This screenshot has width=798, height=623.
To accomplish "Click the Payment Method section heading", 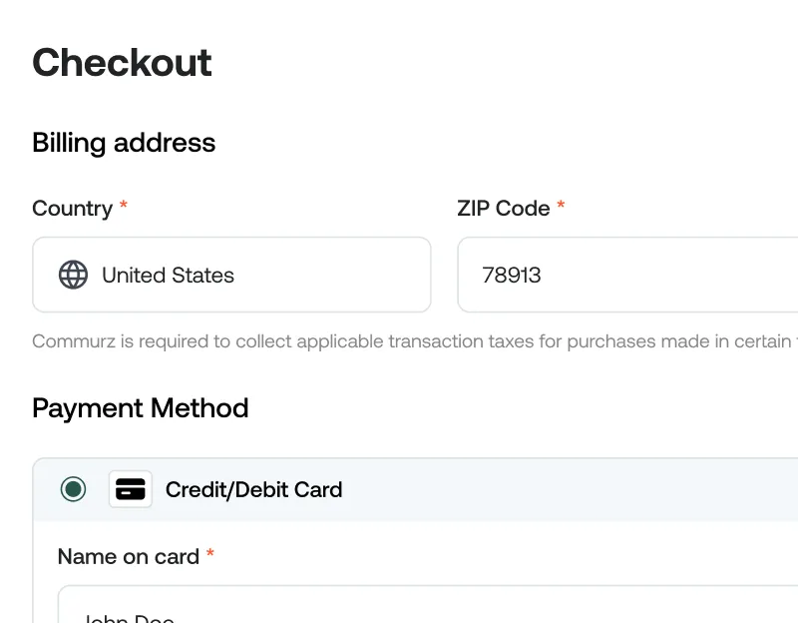I will pyautogui.click(x=141, y=408).
